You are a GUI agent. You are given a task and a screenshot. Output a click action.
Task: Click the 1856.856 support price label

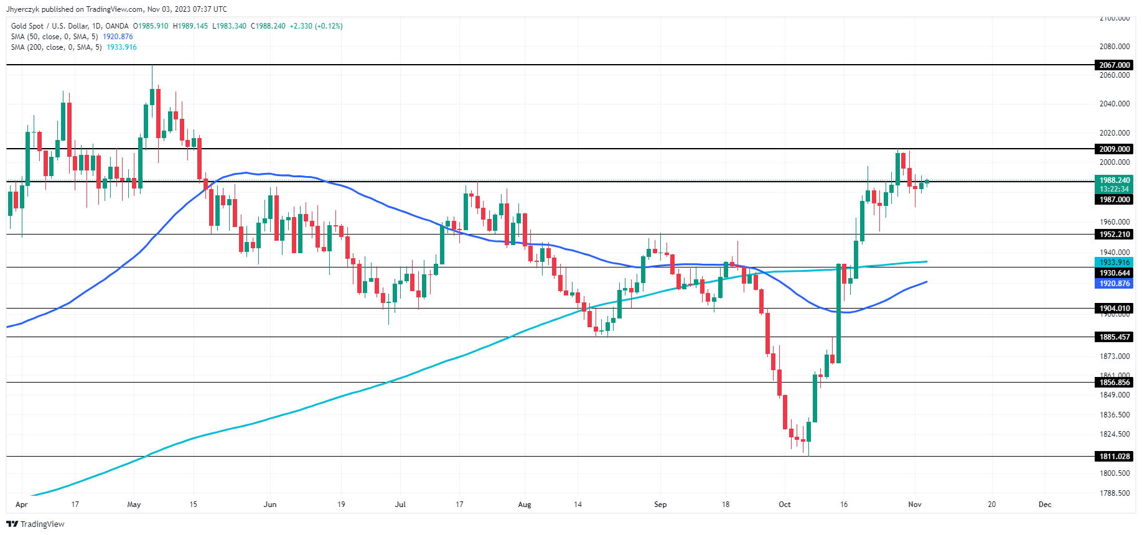(1113, 383)
